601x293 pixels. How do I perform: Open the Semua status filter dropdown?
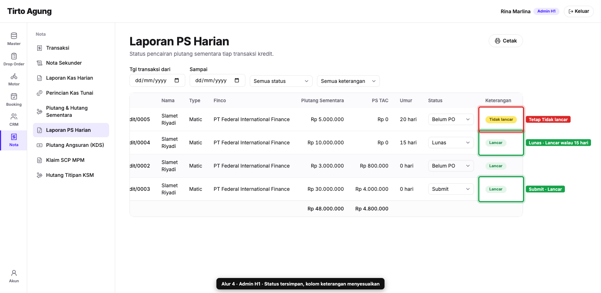point(281,81)
